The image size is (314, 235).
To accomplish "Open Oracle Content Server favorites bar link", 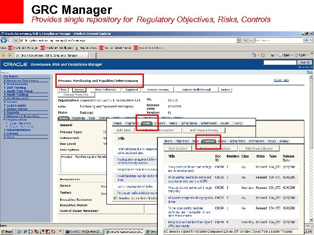I will click(115, 48).
